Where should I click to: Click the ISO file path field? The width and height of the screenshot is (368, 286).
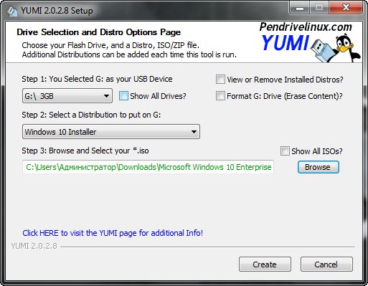148,167
